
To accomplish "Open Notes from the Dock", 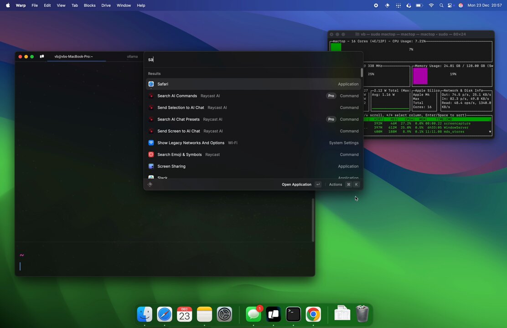I will pos(204,314).
